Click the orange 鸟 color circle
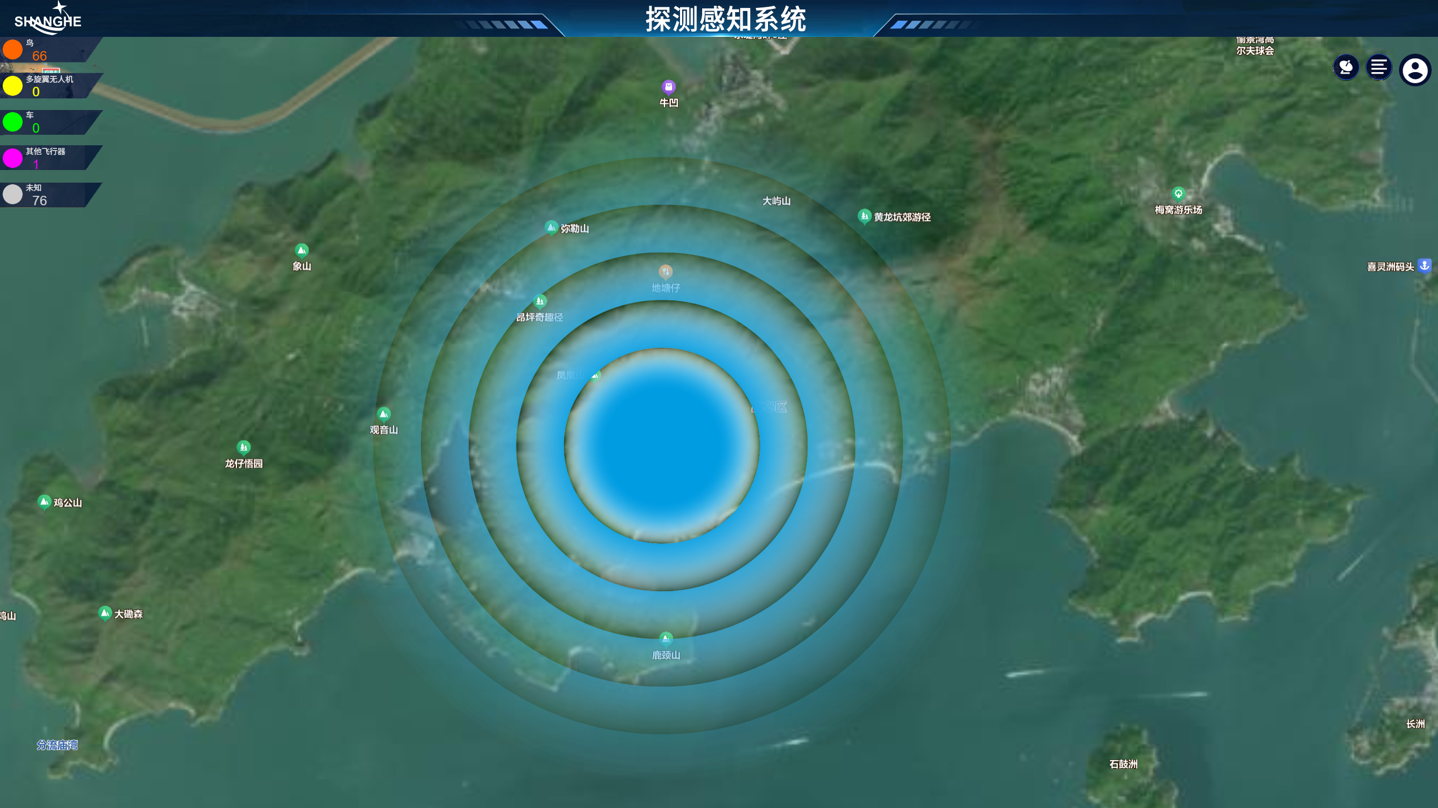 (12, 49)
